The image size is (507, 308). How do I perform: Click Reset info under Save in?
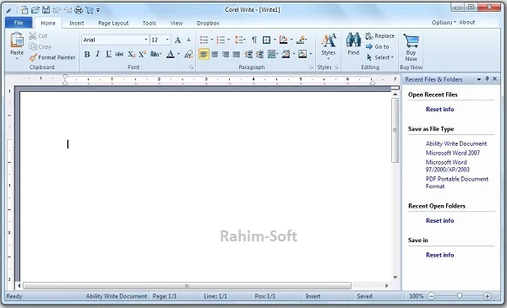pos(439,255)
